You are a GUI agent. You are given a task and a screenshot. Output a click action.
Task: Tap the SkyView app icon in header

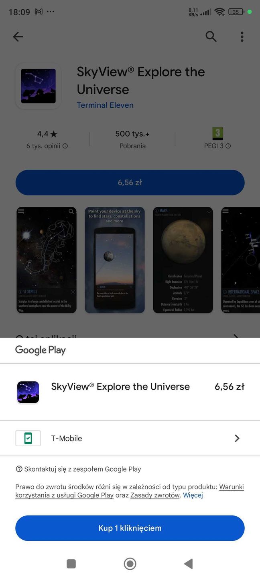pyautogui.click(x=39, y=86)
